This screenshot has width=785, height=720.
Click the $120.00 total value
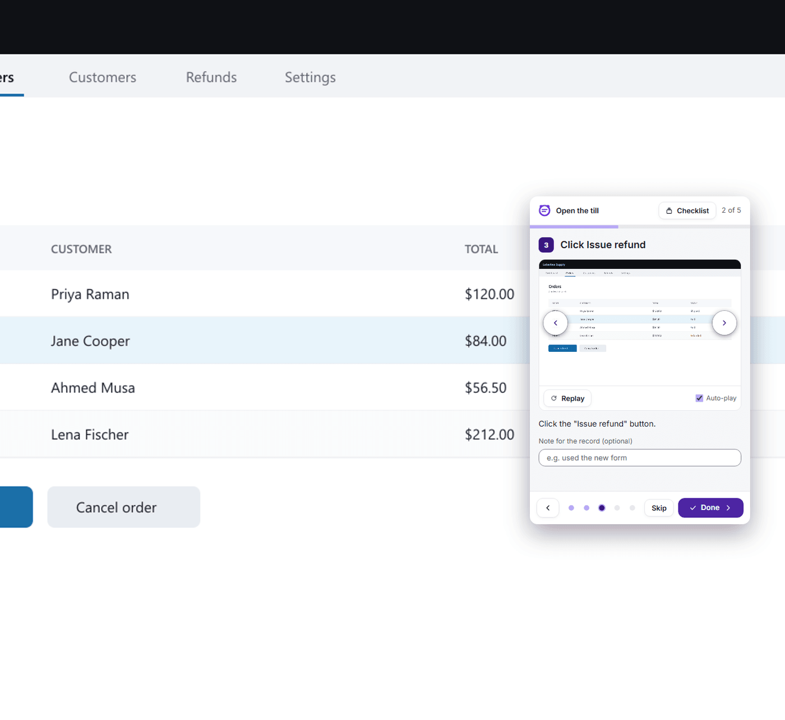490,294
